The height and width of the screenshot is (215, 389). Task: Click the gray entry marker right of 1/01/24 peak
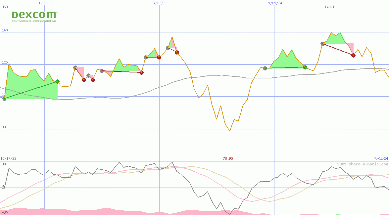coord(322,44)
